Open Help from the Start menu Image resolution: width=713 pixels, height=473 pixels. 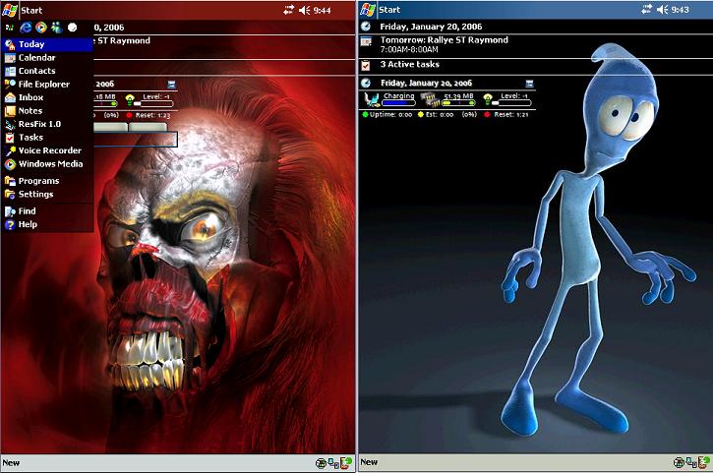pyautogui.click(x=47, y=224)
